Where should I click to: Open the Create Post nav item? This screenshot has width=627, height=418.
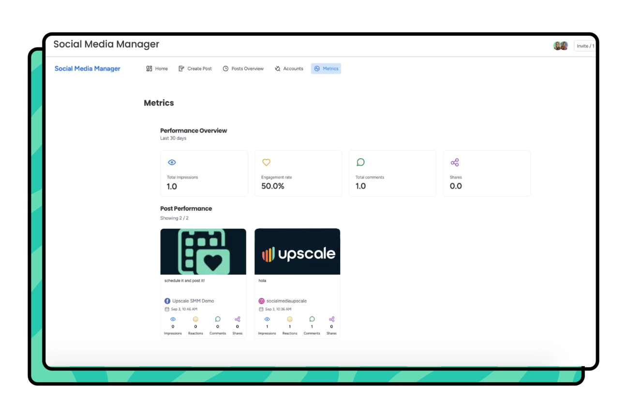click(x=195, y=69)
